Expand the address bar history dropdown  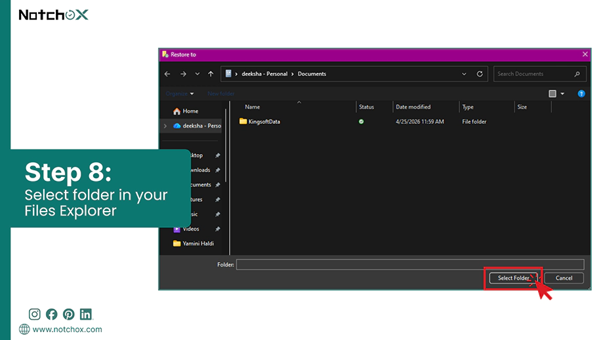point(464,74)
